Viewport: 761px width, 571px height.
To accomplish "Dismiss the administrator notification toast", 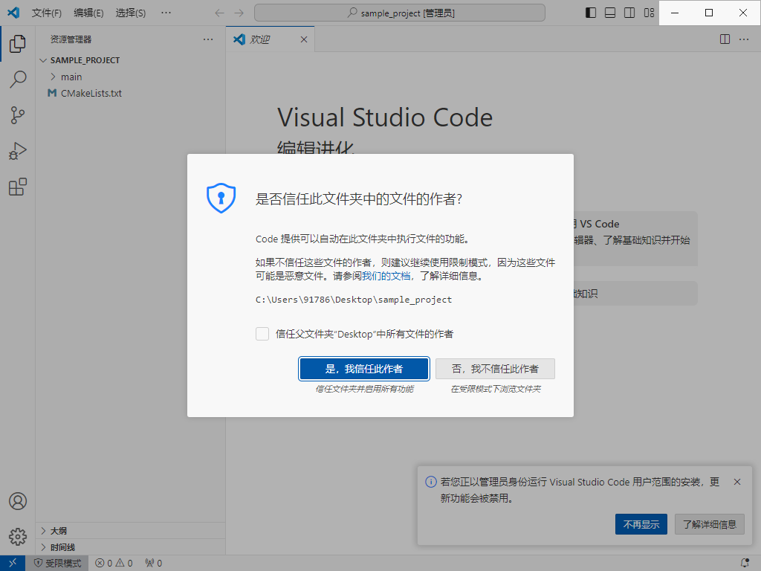I will [737, 482].
